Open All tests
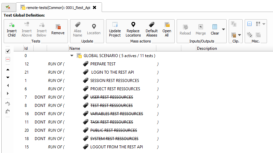 point(167,30)
